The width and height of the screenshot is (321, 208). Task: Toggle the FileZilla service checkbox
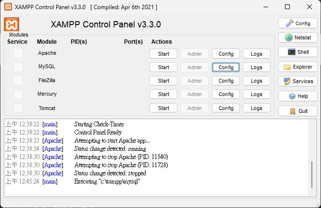(x=18, y=81)
